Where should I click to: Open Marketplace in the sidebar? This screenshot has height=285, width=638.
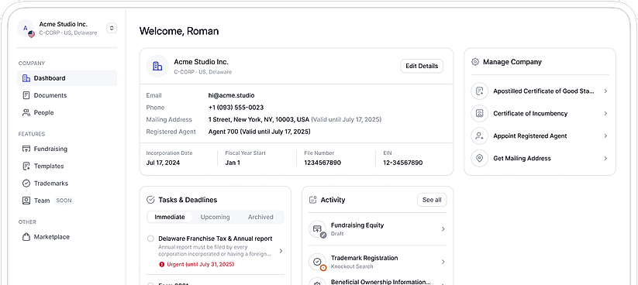(67, 237)
